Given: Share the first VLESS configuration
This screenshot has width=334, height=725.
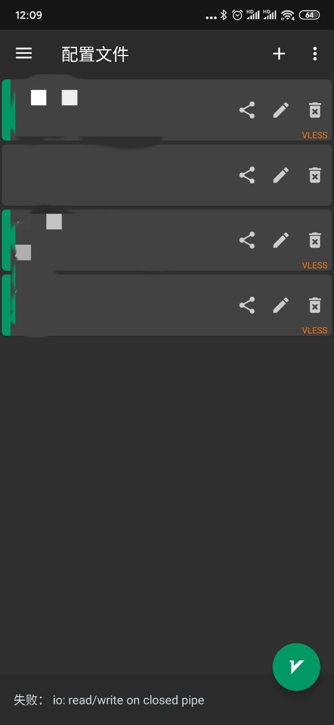Looking at the screenshot, I should (247, 110).
